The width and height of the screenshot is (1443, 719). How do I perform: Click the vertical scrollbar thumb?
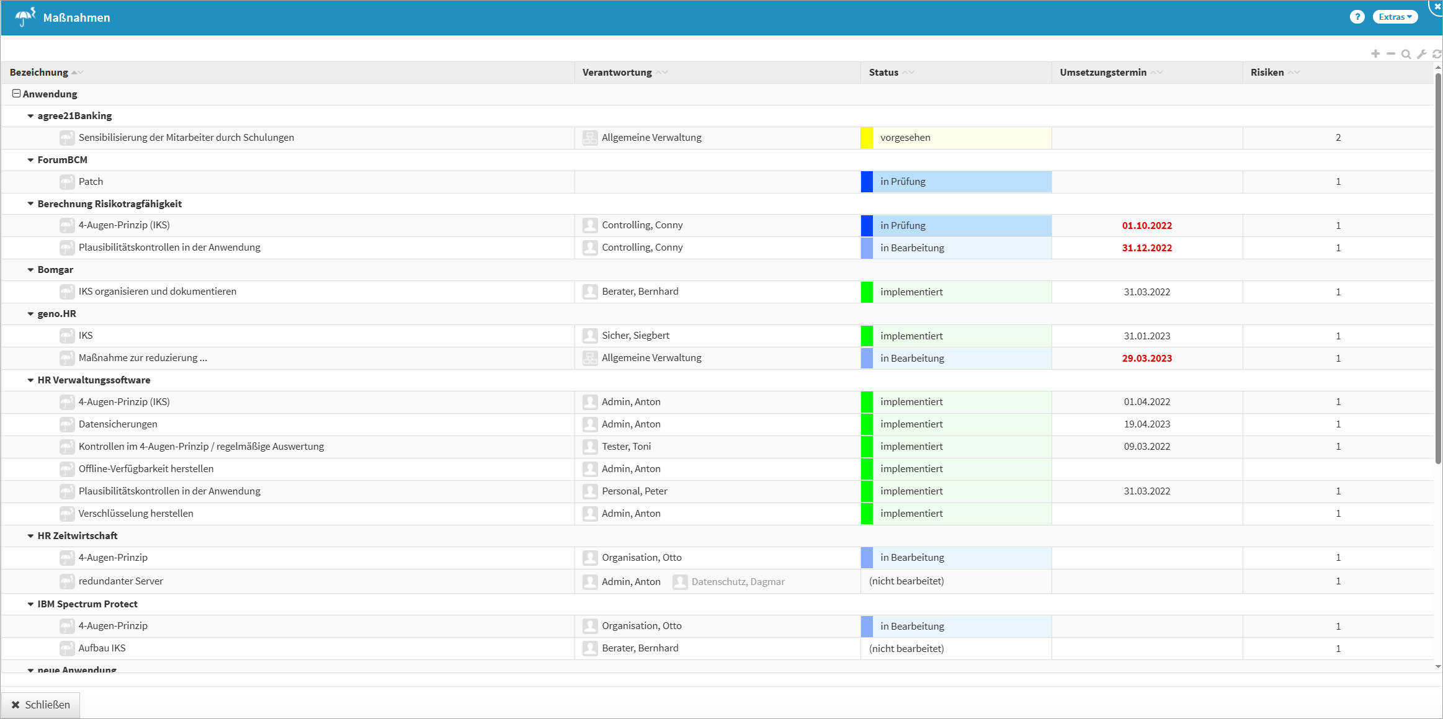click(1437, 267)
